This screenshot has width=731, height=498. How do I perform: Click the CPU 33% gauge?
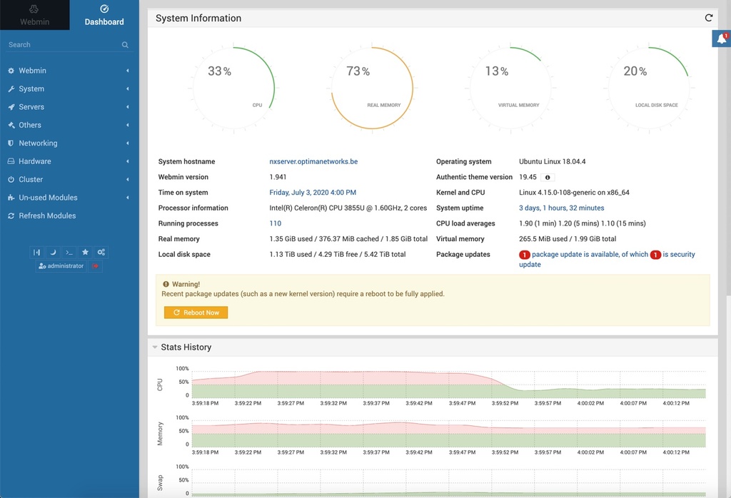point(233,88)
